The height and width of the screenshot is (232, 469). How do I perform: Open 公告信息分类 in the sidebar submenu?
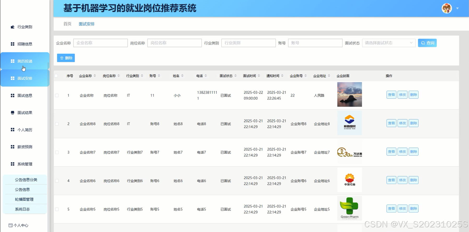point(26,180)
